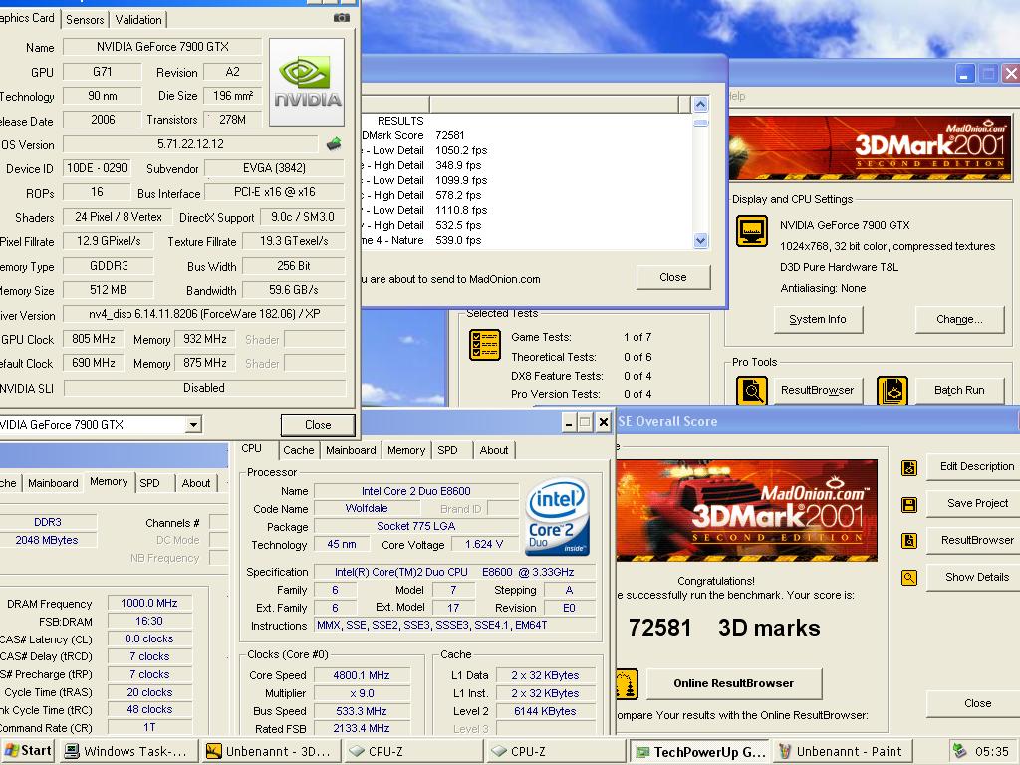Open the Sensors tab in GPU-Z
This screenshot has height=765, width=1020.
(x=85, y=20)
